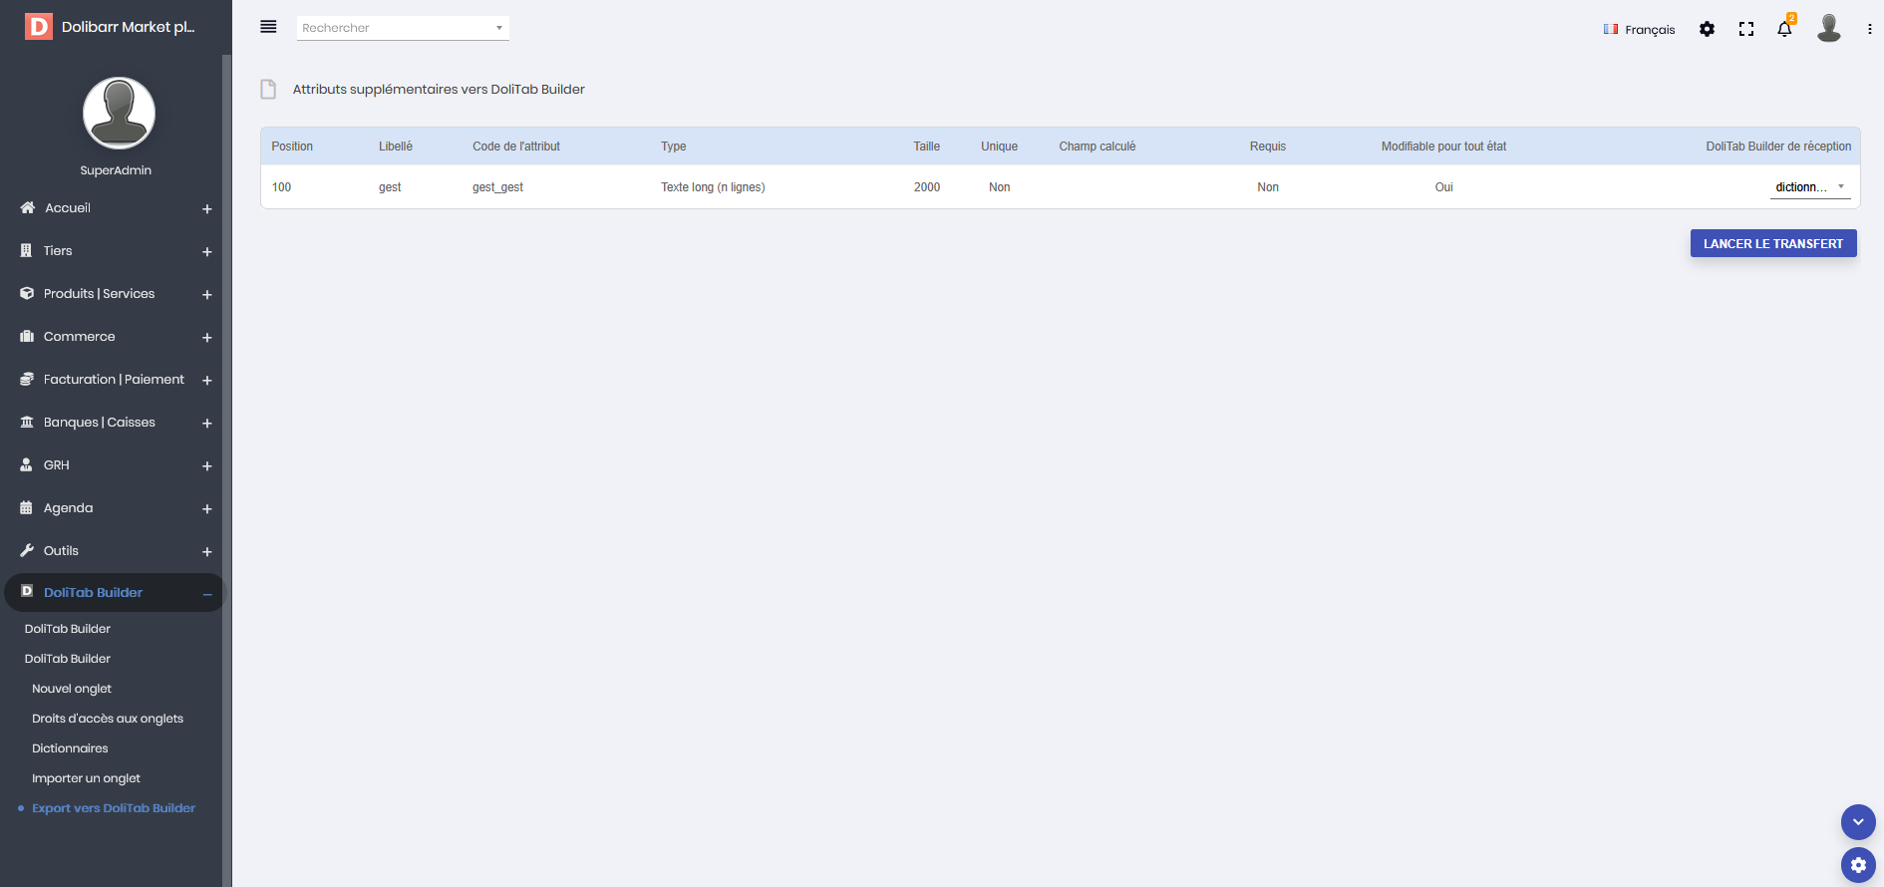
Task: Expand the GRH menu with plus
Action: tap(207, 466)
